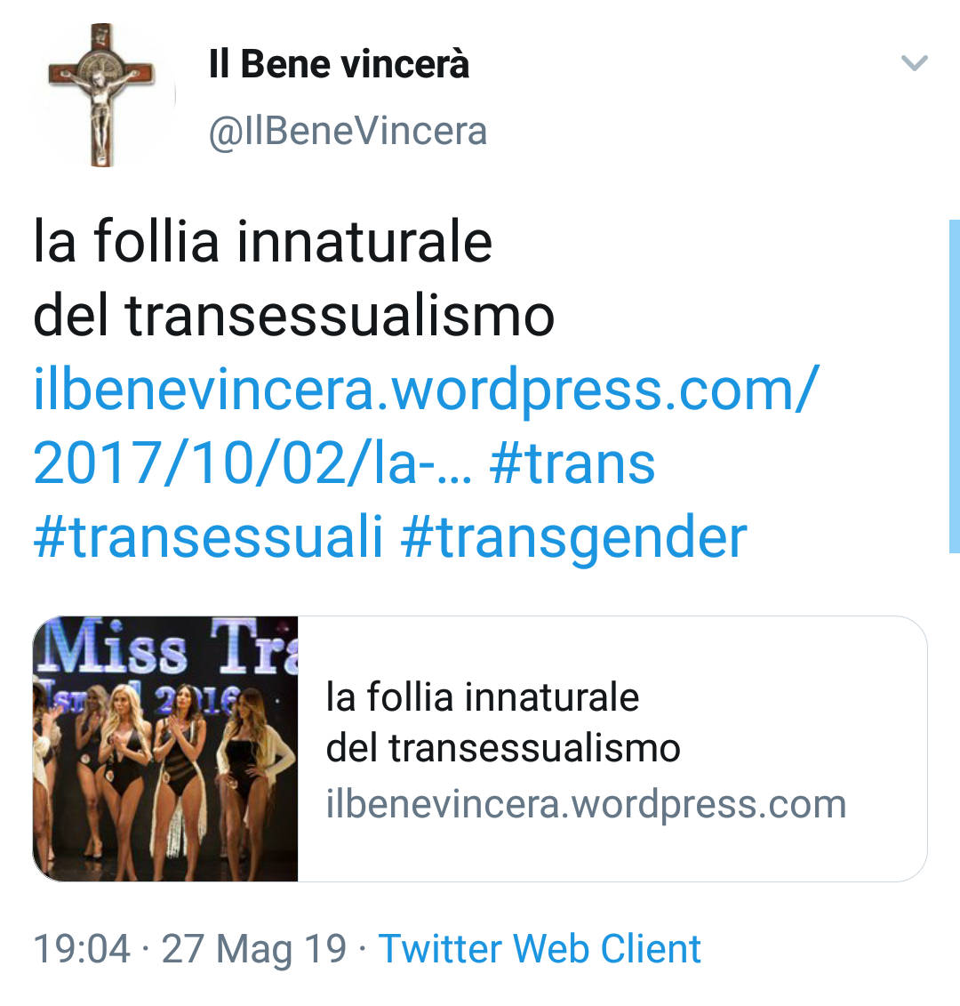Click link card title la follia innaturale
Screen dimensions: 960x1006
483,696
